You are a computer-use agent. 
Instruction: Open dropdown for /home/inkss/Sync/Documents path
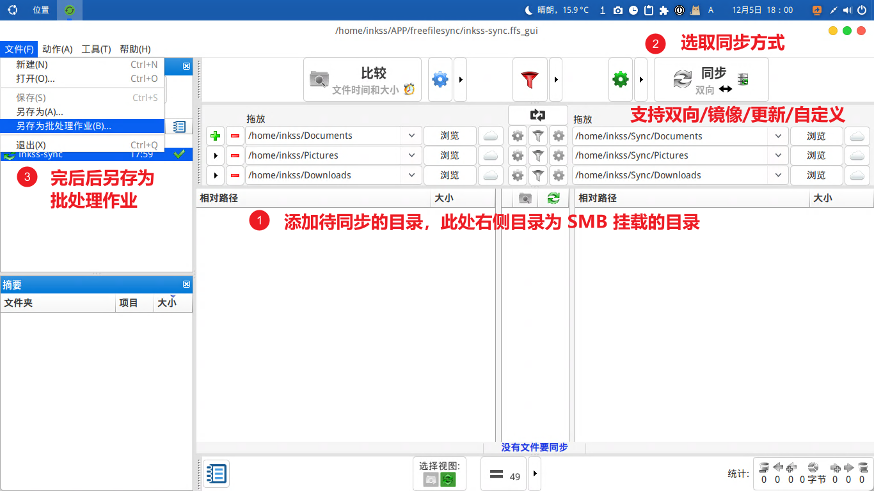(x=778, y=136)
